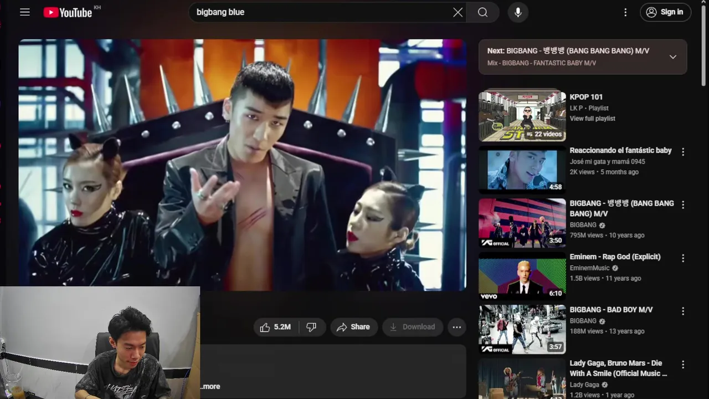Screen dimensions: 709x399
Task: Expand the Next up mix panel
Action: click(x=673, y=57)
